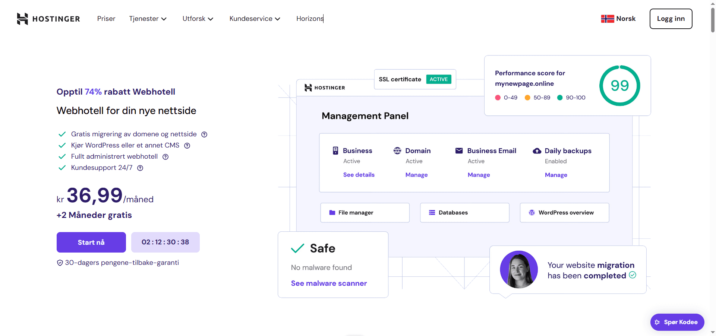This screenshot has width=716, height=336.
Task: Click the Hostinger logo in the header
Action: [48, 19]
